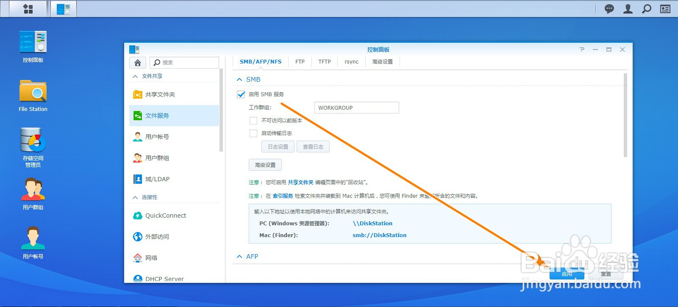Open DHCP Server in the sidebar
Image resolution: width=678 pixels, height=307 pixels.
(x=174, y=278)
